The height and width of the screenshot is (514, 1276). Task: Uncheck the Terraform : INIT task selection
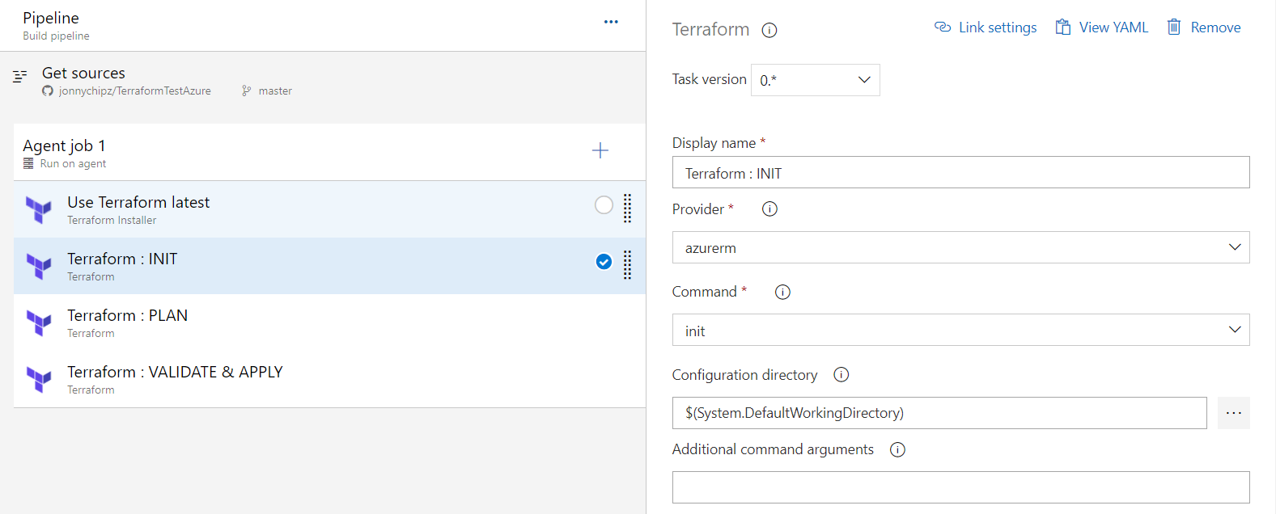tap(604, 262)
